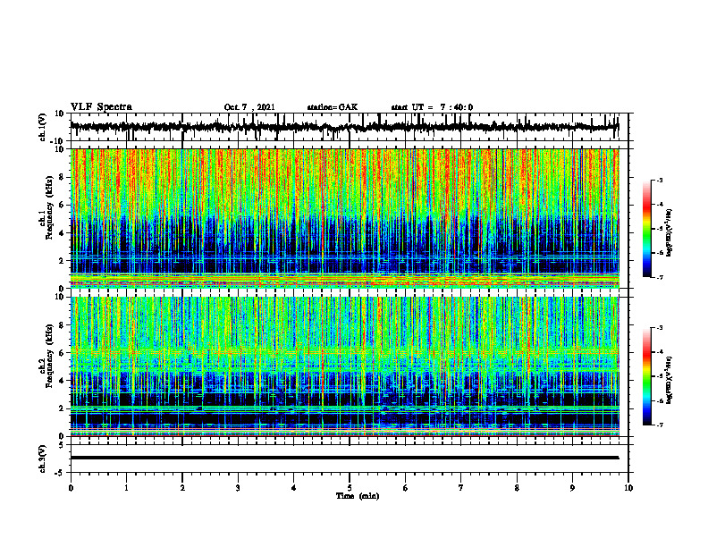
Task: Click time axis tick label "1"
Action: pyautogui.click(x=126, y=488)
